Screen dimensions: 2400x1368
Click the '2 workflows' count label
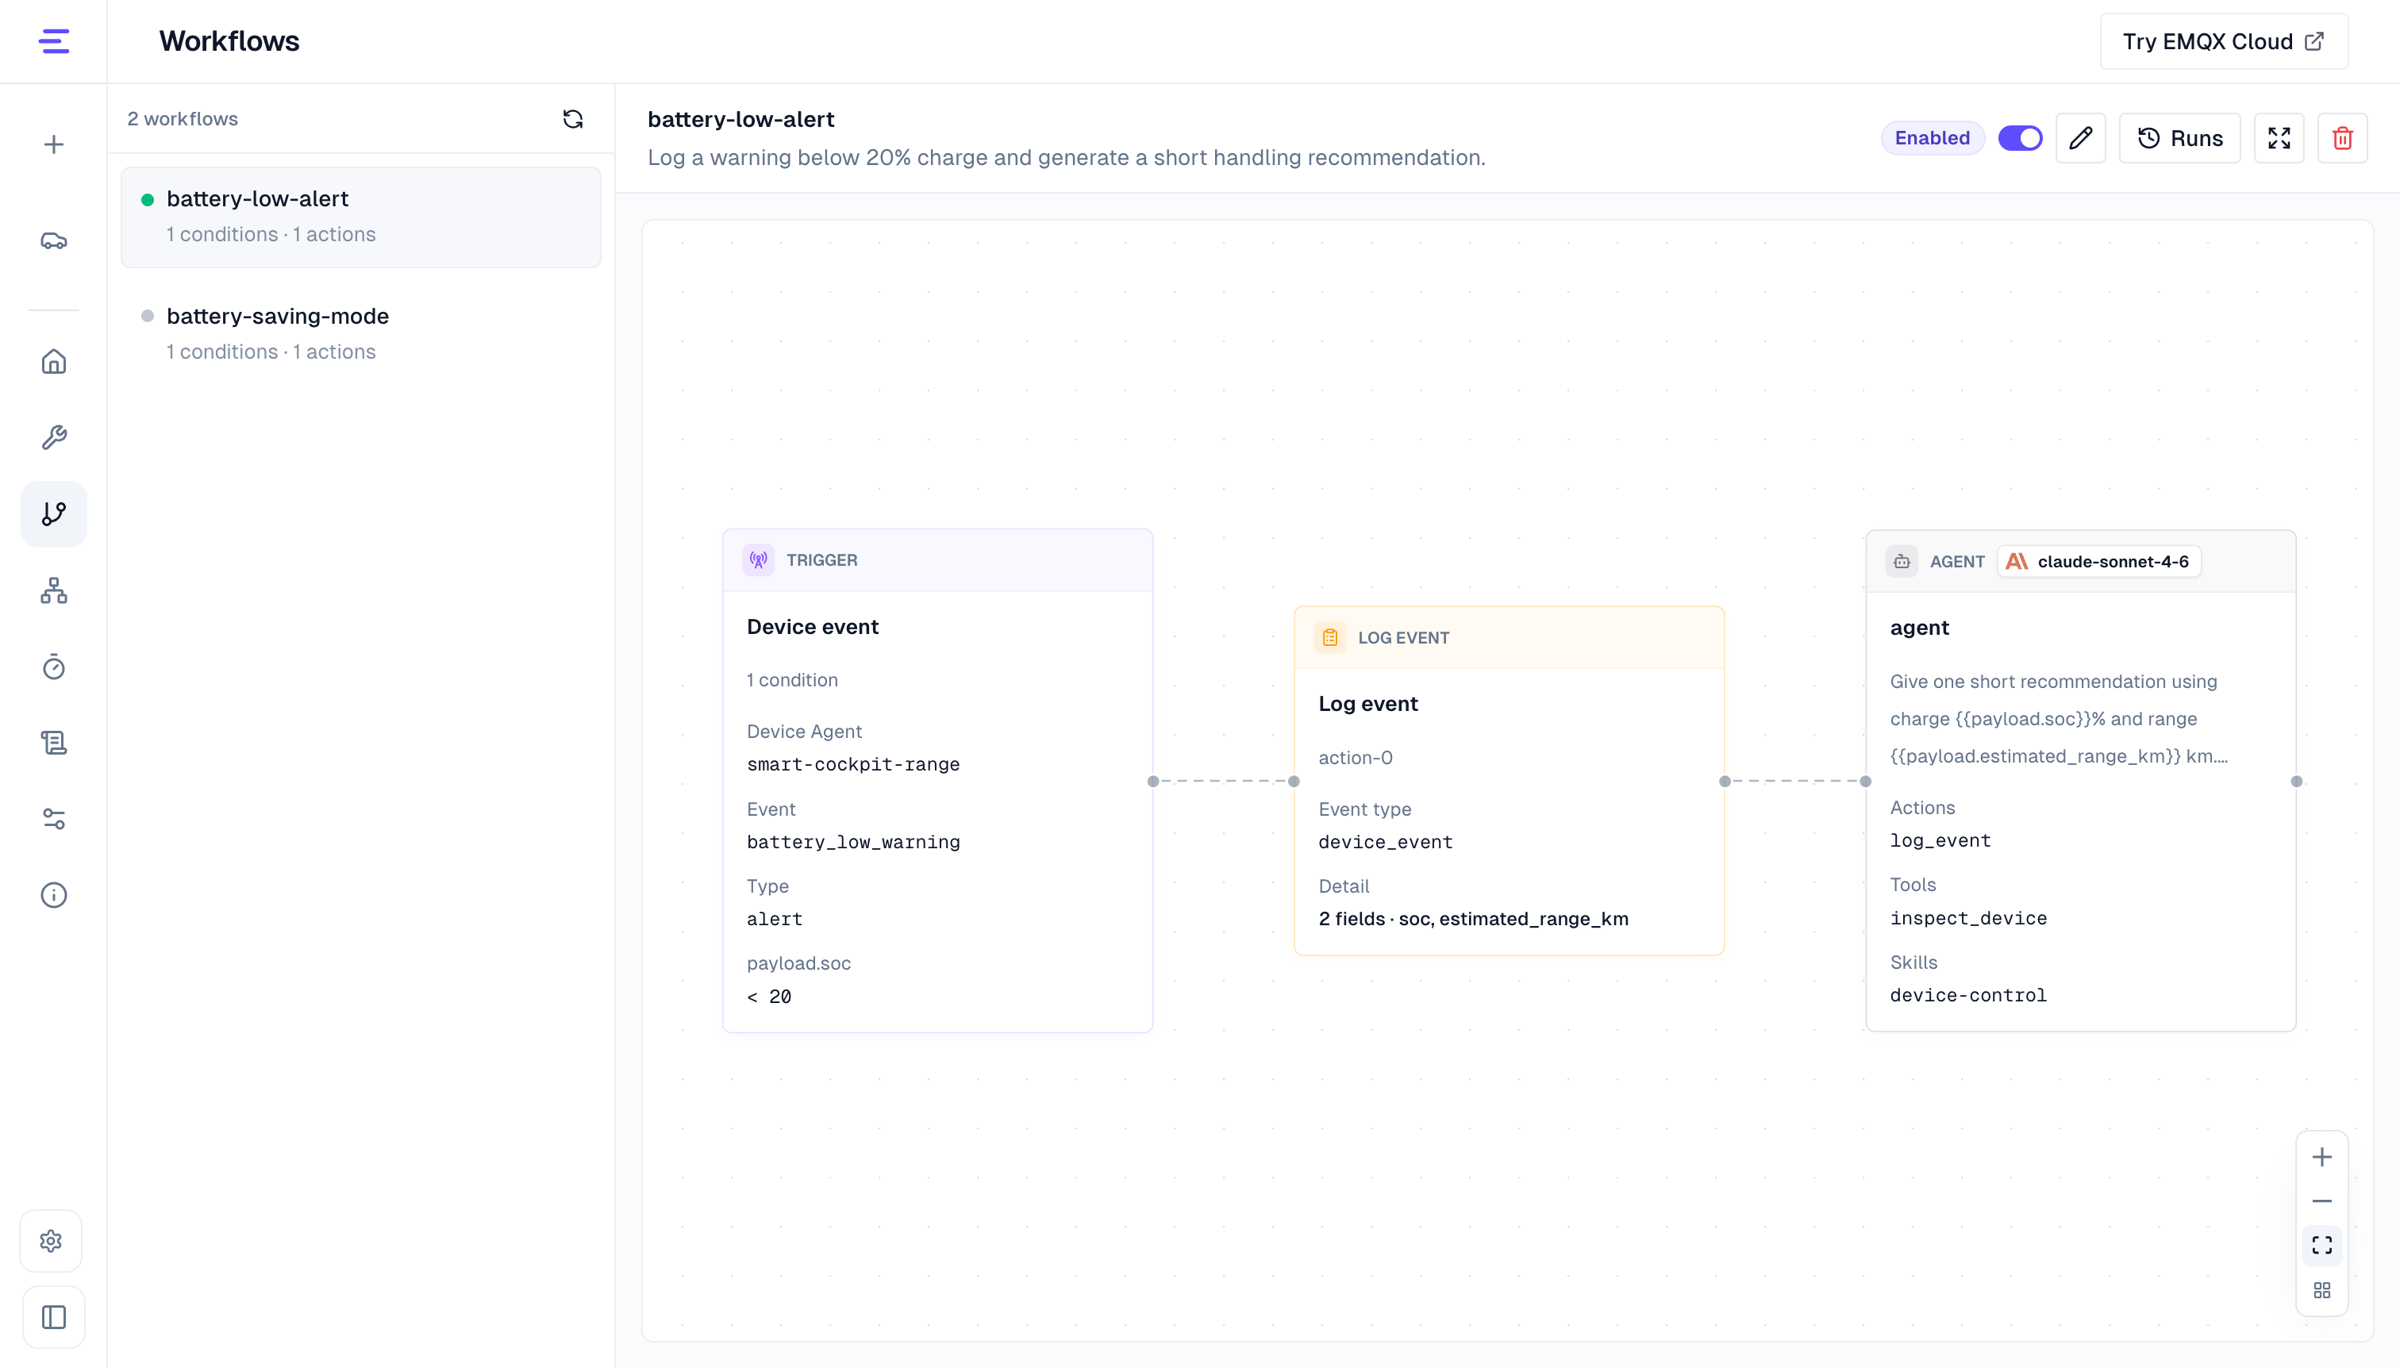[x=183, y=119]
